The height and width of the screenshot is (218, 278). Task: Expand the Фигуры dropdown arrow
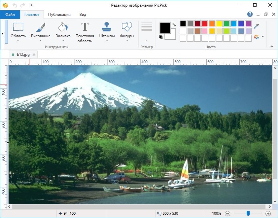127,41
